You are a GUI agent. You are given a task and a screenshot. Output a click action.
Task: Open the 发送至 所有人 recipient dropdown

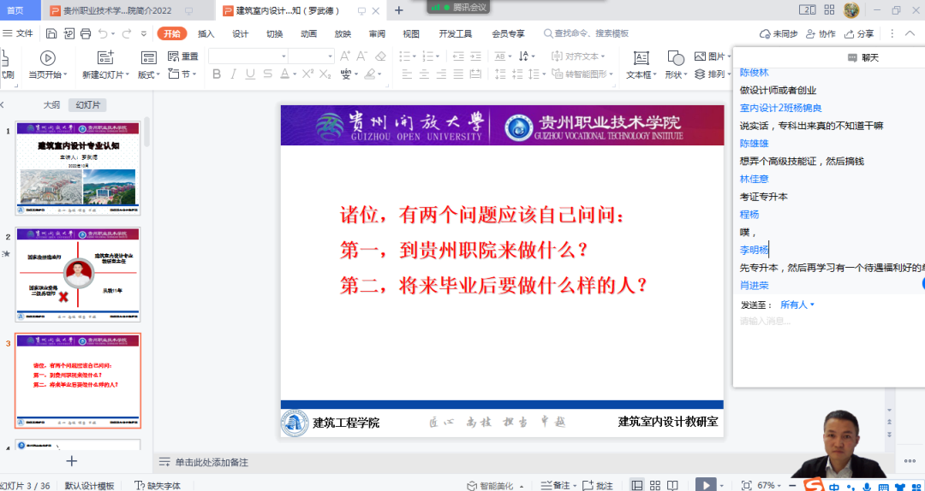click(797, 305)
